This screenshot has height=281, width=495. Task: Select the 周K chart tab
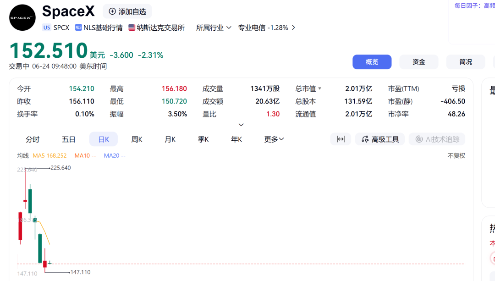pyautogui.click(x=137, y=139)
